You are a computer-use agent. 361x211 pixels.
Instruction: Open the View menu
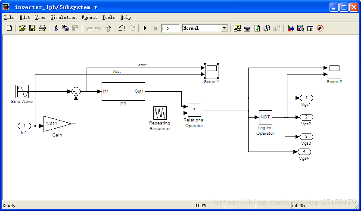(x=40, y=18)
